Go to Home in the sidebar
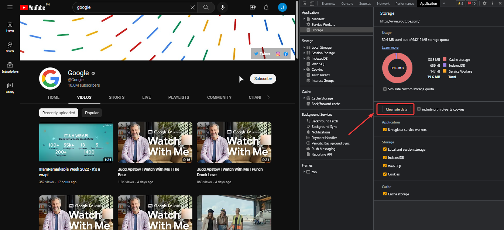The image size is (504, 230). click(x=10, y=27)
